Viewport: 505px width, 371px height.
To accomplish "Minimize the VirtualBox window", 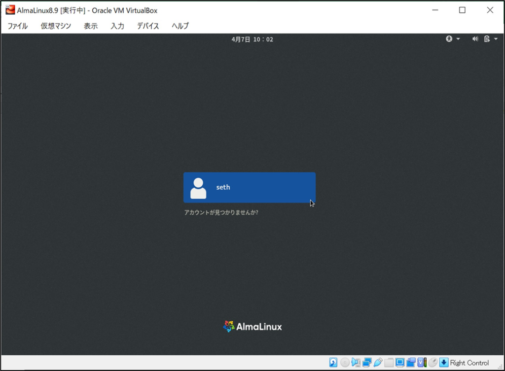I will click(435, 10).
